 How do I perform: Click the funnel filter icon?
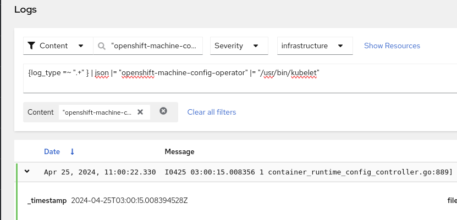31,46
